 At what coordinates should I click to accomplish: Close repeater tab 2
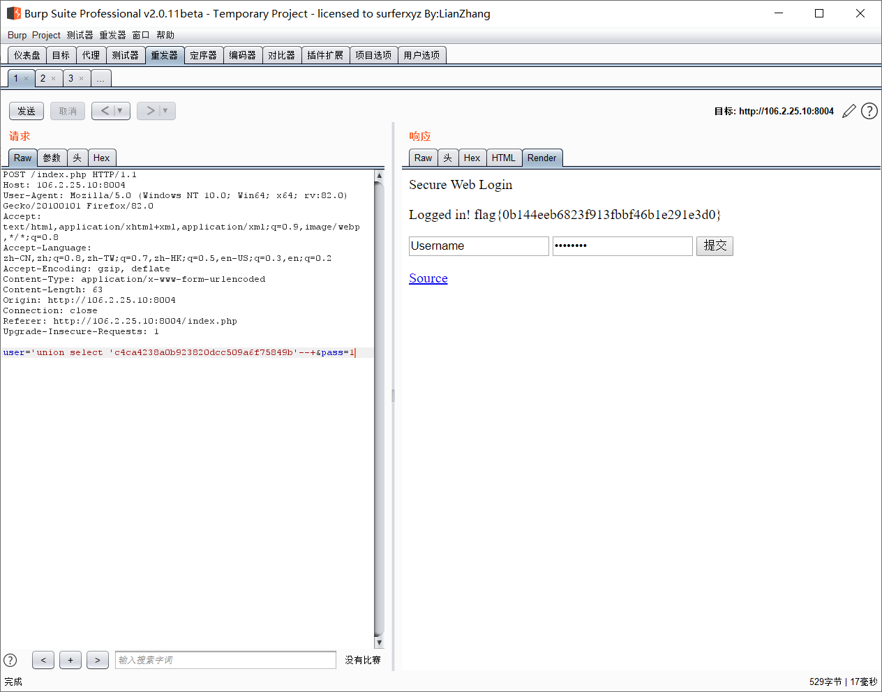point(53,79)
